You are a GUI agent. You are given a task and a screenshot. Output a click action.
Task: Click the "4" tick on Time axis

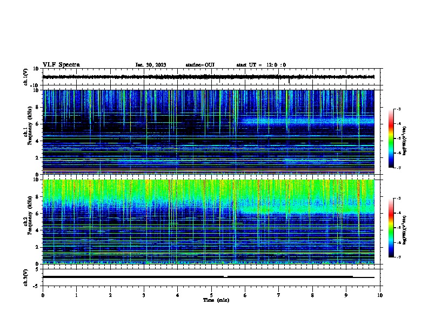(177, 295)
